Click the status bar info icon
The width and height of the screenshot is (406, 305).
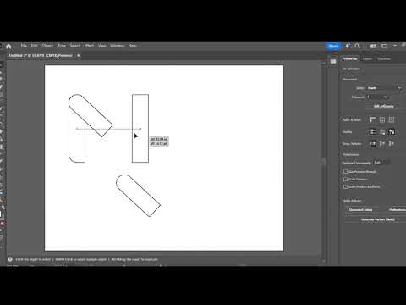10,259
